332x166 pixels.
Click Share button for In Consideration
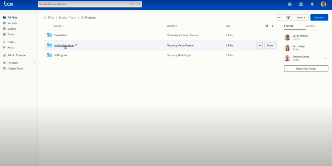coord(270,45)
